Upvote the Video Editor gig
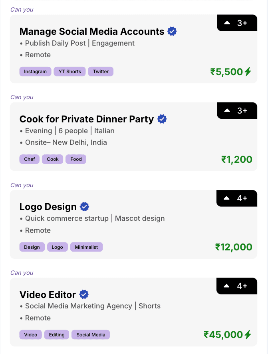 pyautogui.click(x=226, y=286)
